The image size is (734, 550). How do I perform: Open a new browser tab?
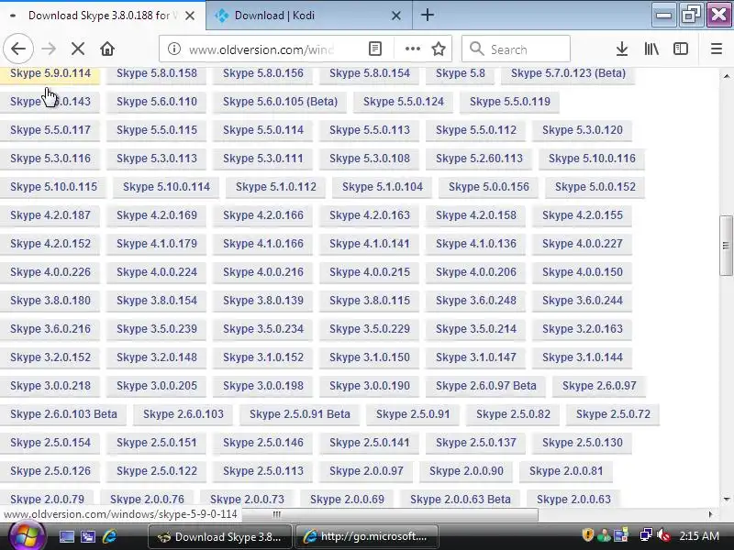(x=427, y=15)
